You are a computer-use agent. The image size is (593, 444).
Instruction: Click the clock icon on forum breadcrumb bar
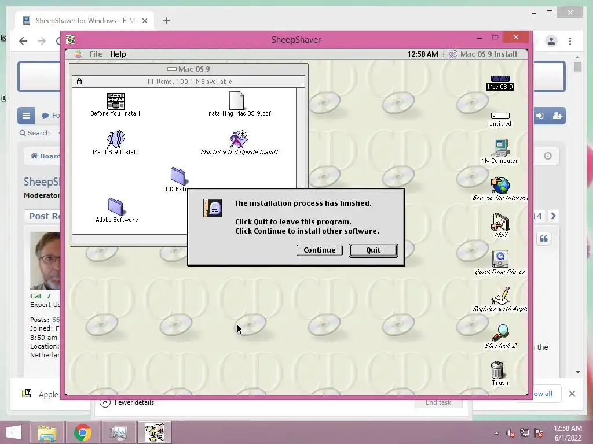[548, 156]
